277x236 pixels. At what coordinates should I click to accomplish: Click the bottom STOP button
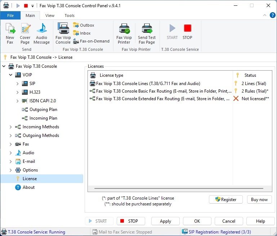click(x=131, y=221)
